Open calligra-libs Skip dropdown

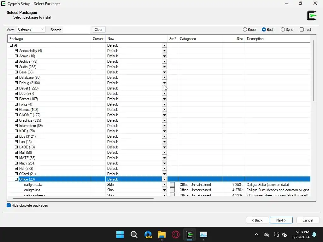(x=164, y=190)
